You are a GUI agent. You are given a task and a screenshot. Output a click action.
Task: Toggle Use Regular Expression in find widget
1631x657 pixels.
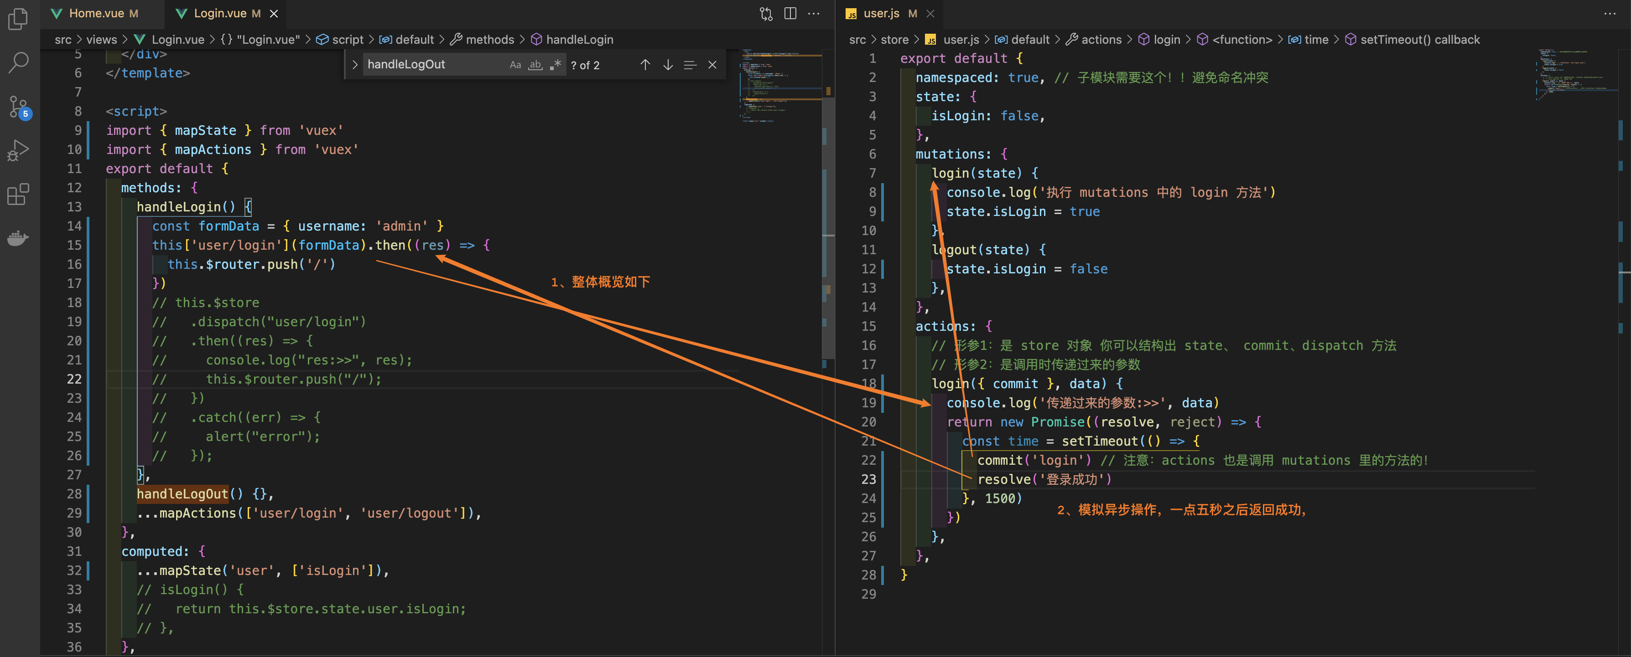[x=555, y=65]
